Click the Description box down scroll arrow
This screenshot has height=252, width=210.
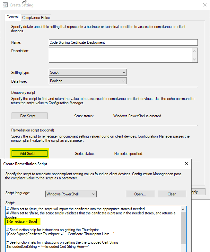(195, 59)
